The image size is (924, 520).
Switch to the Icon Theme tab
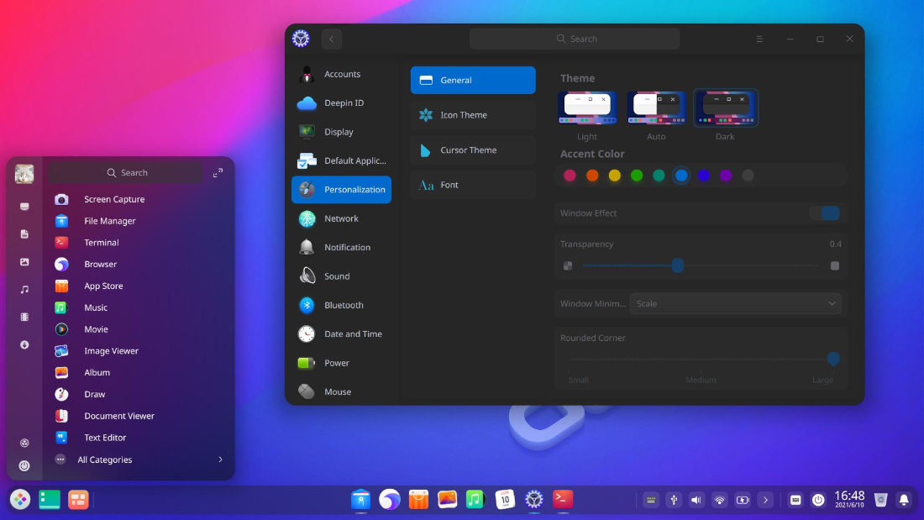point(472,114)
